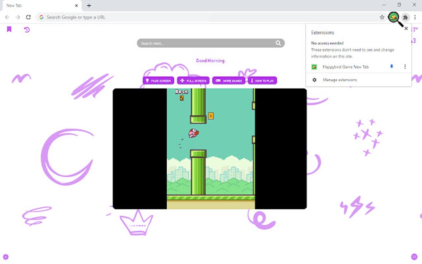The width and height of the screenshot is (422, 264).
Task: Open the purple settings gear icon
Action: click(6, 257)
